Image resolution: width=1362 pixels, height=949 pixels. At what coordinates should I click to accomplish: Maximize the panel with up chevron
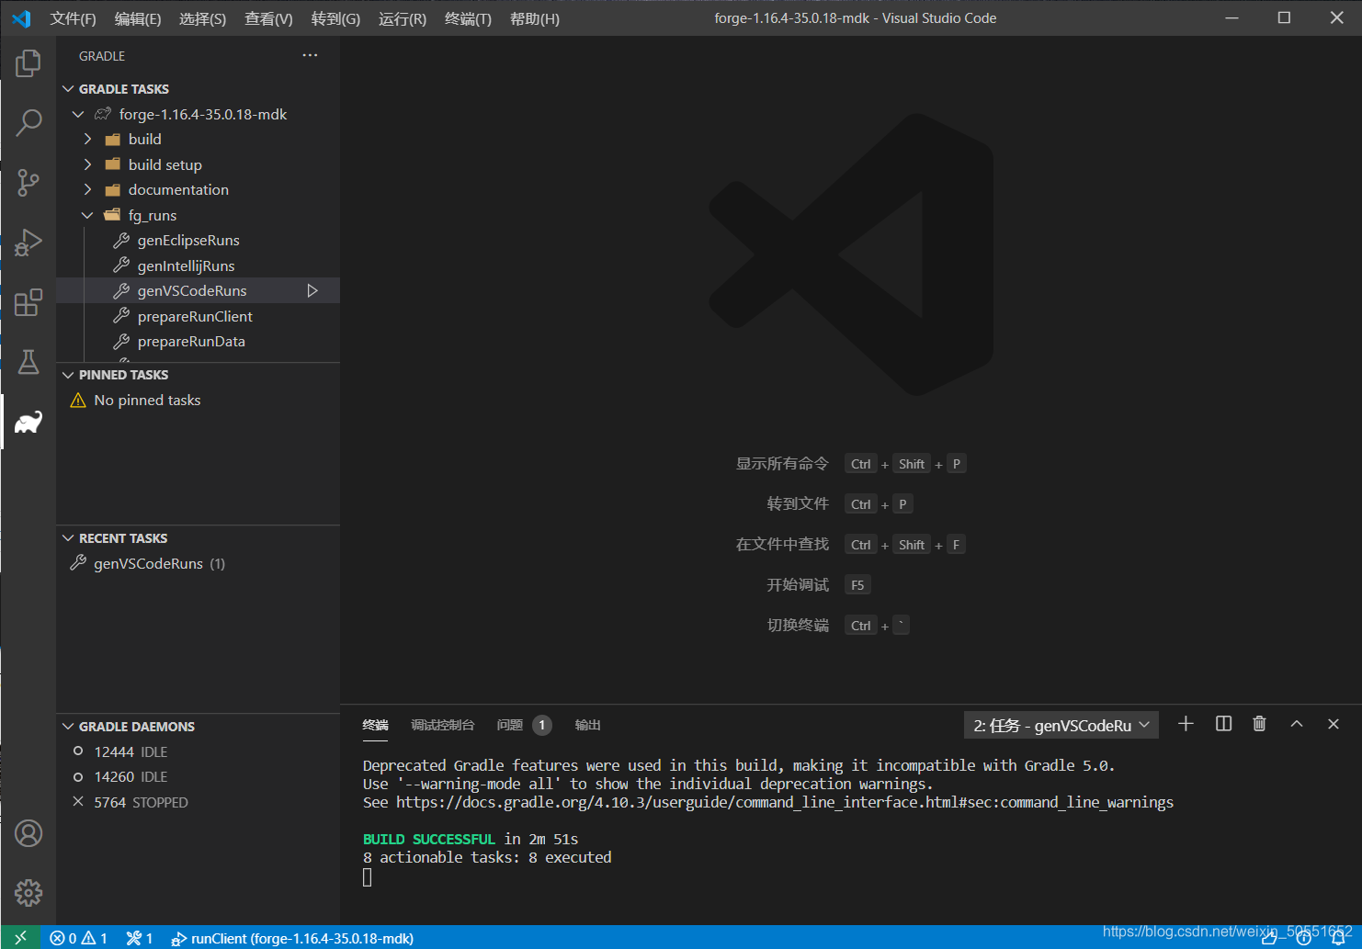click(x=1297, y=724)
